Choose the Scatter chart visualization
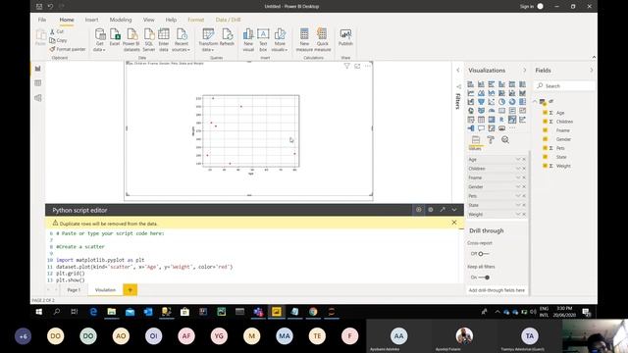The height and width of the screenshot is (353, 628). coord(492,102)
